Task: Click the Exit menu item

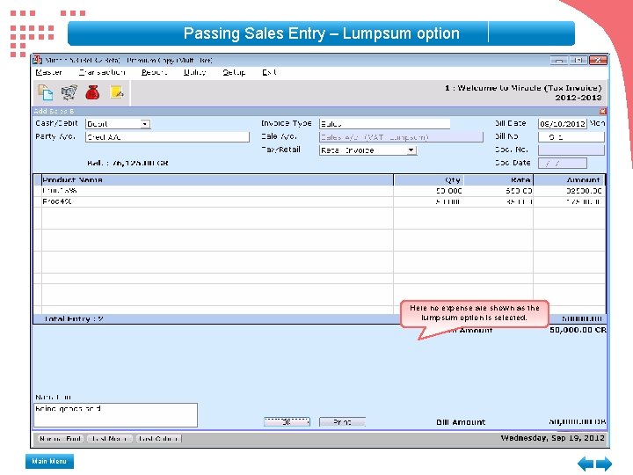Action: click(x=269, y=72)
